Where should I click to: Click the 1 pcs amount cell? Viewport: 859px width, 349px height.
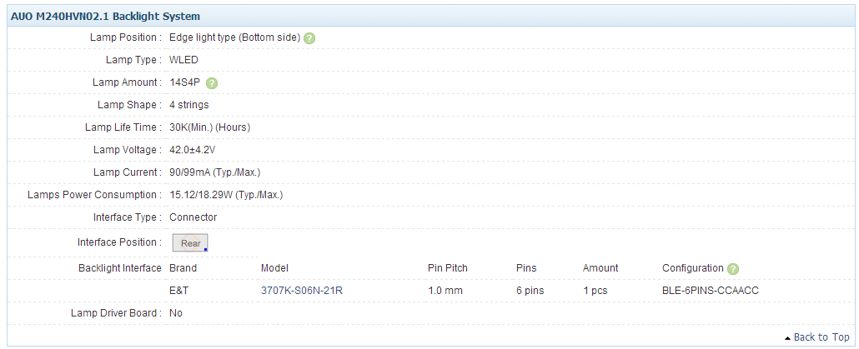coord(595,291)
